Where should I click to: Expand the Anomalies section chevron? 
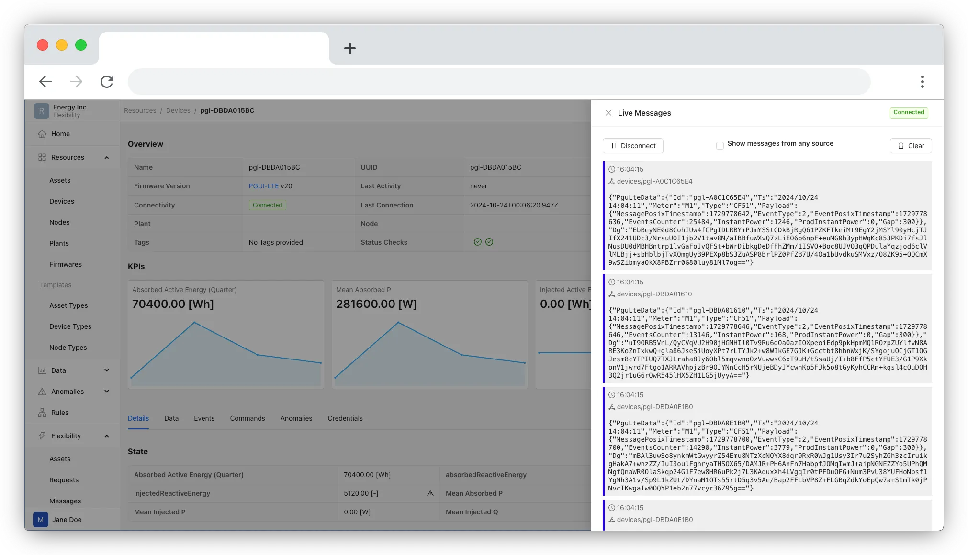click(107, 392)
